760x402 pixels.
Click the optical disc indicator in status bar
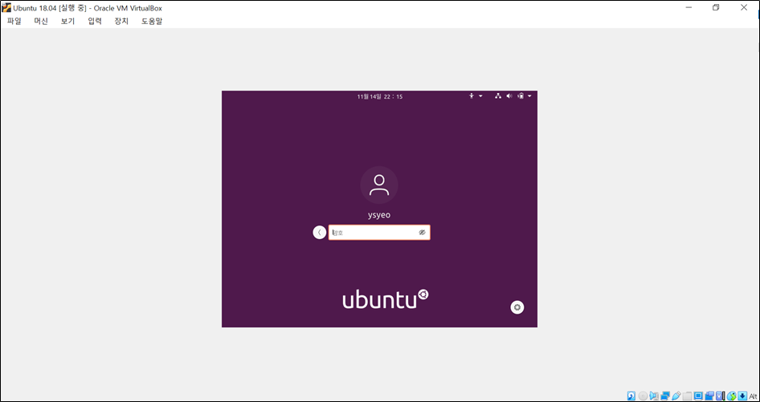tap(644, 396)
